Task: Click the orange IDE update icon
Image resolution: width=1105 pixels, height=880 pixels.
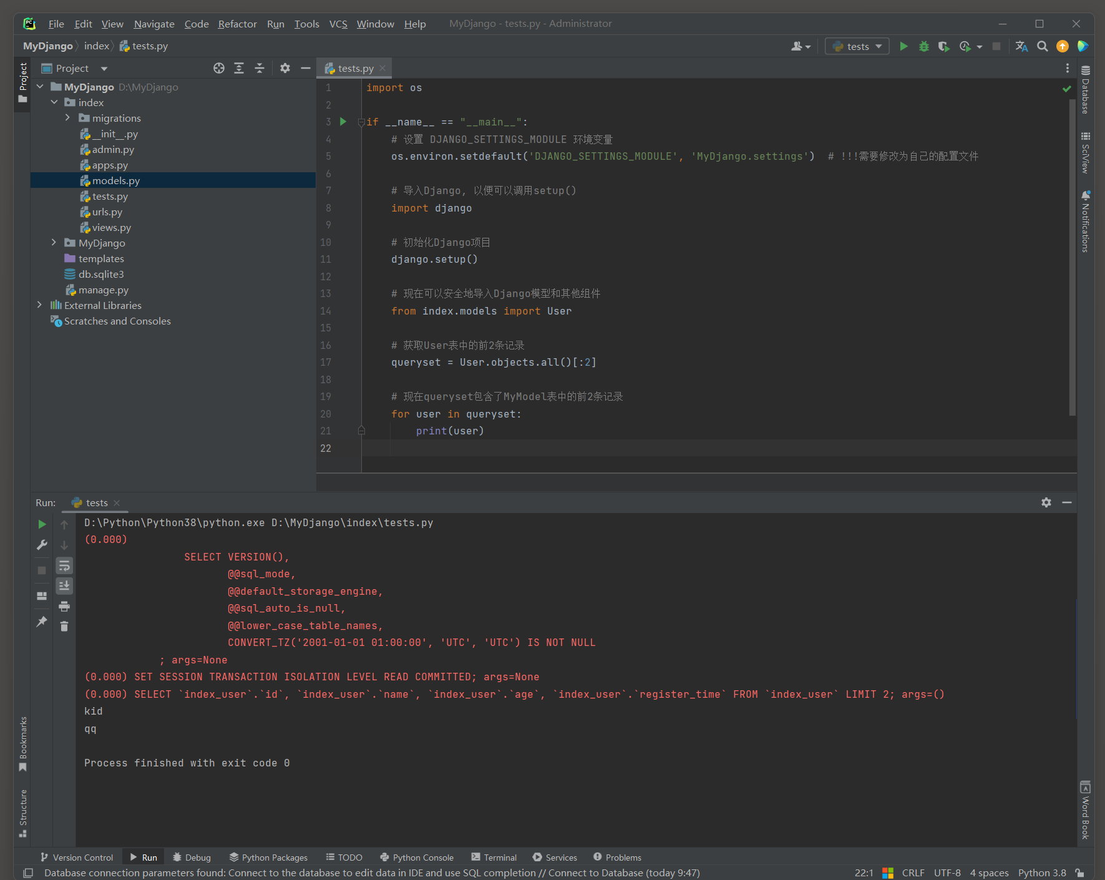Action: coord(1062,46)
